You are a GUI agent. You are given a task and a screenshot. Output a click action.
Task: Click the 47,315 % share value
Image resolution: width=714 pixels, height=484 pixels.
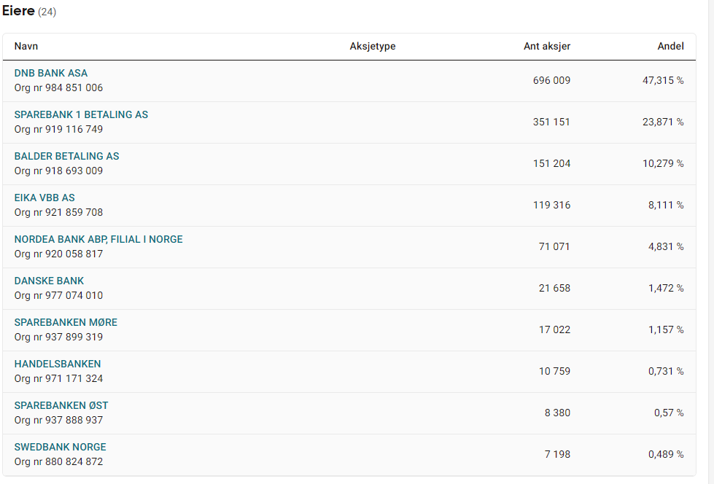tap(663, 81)
